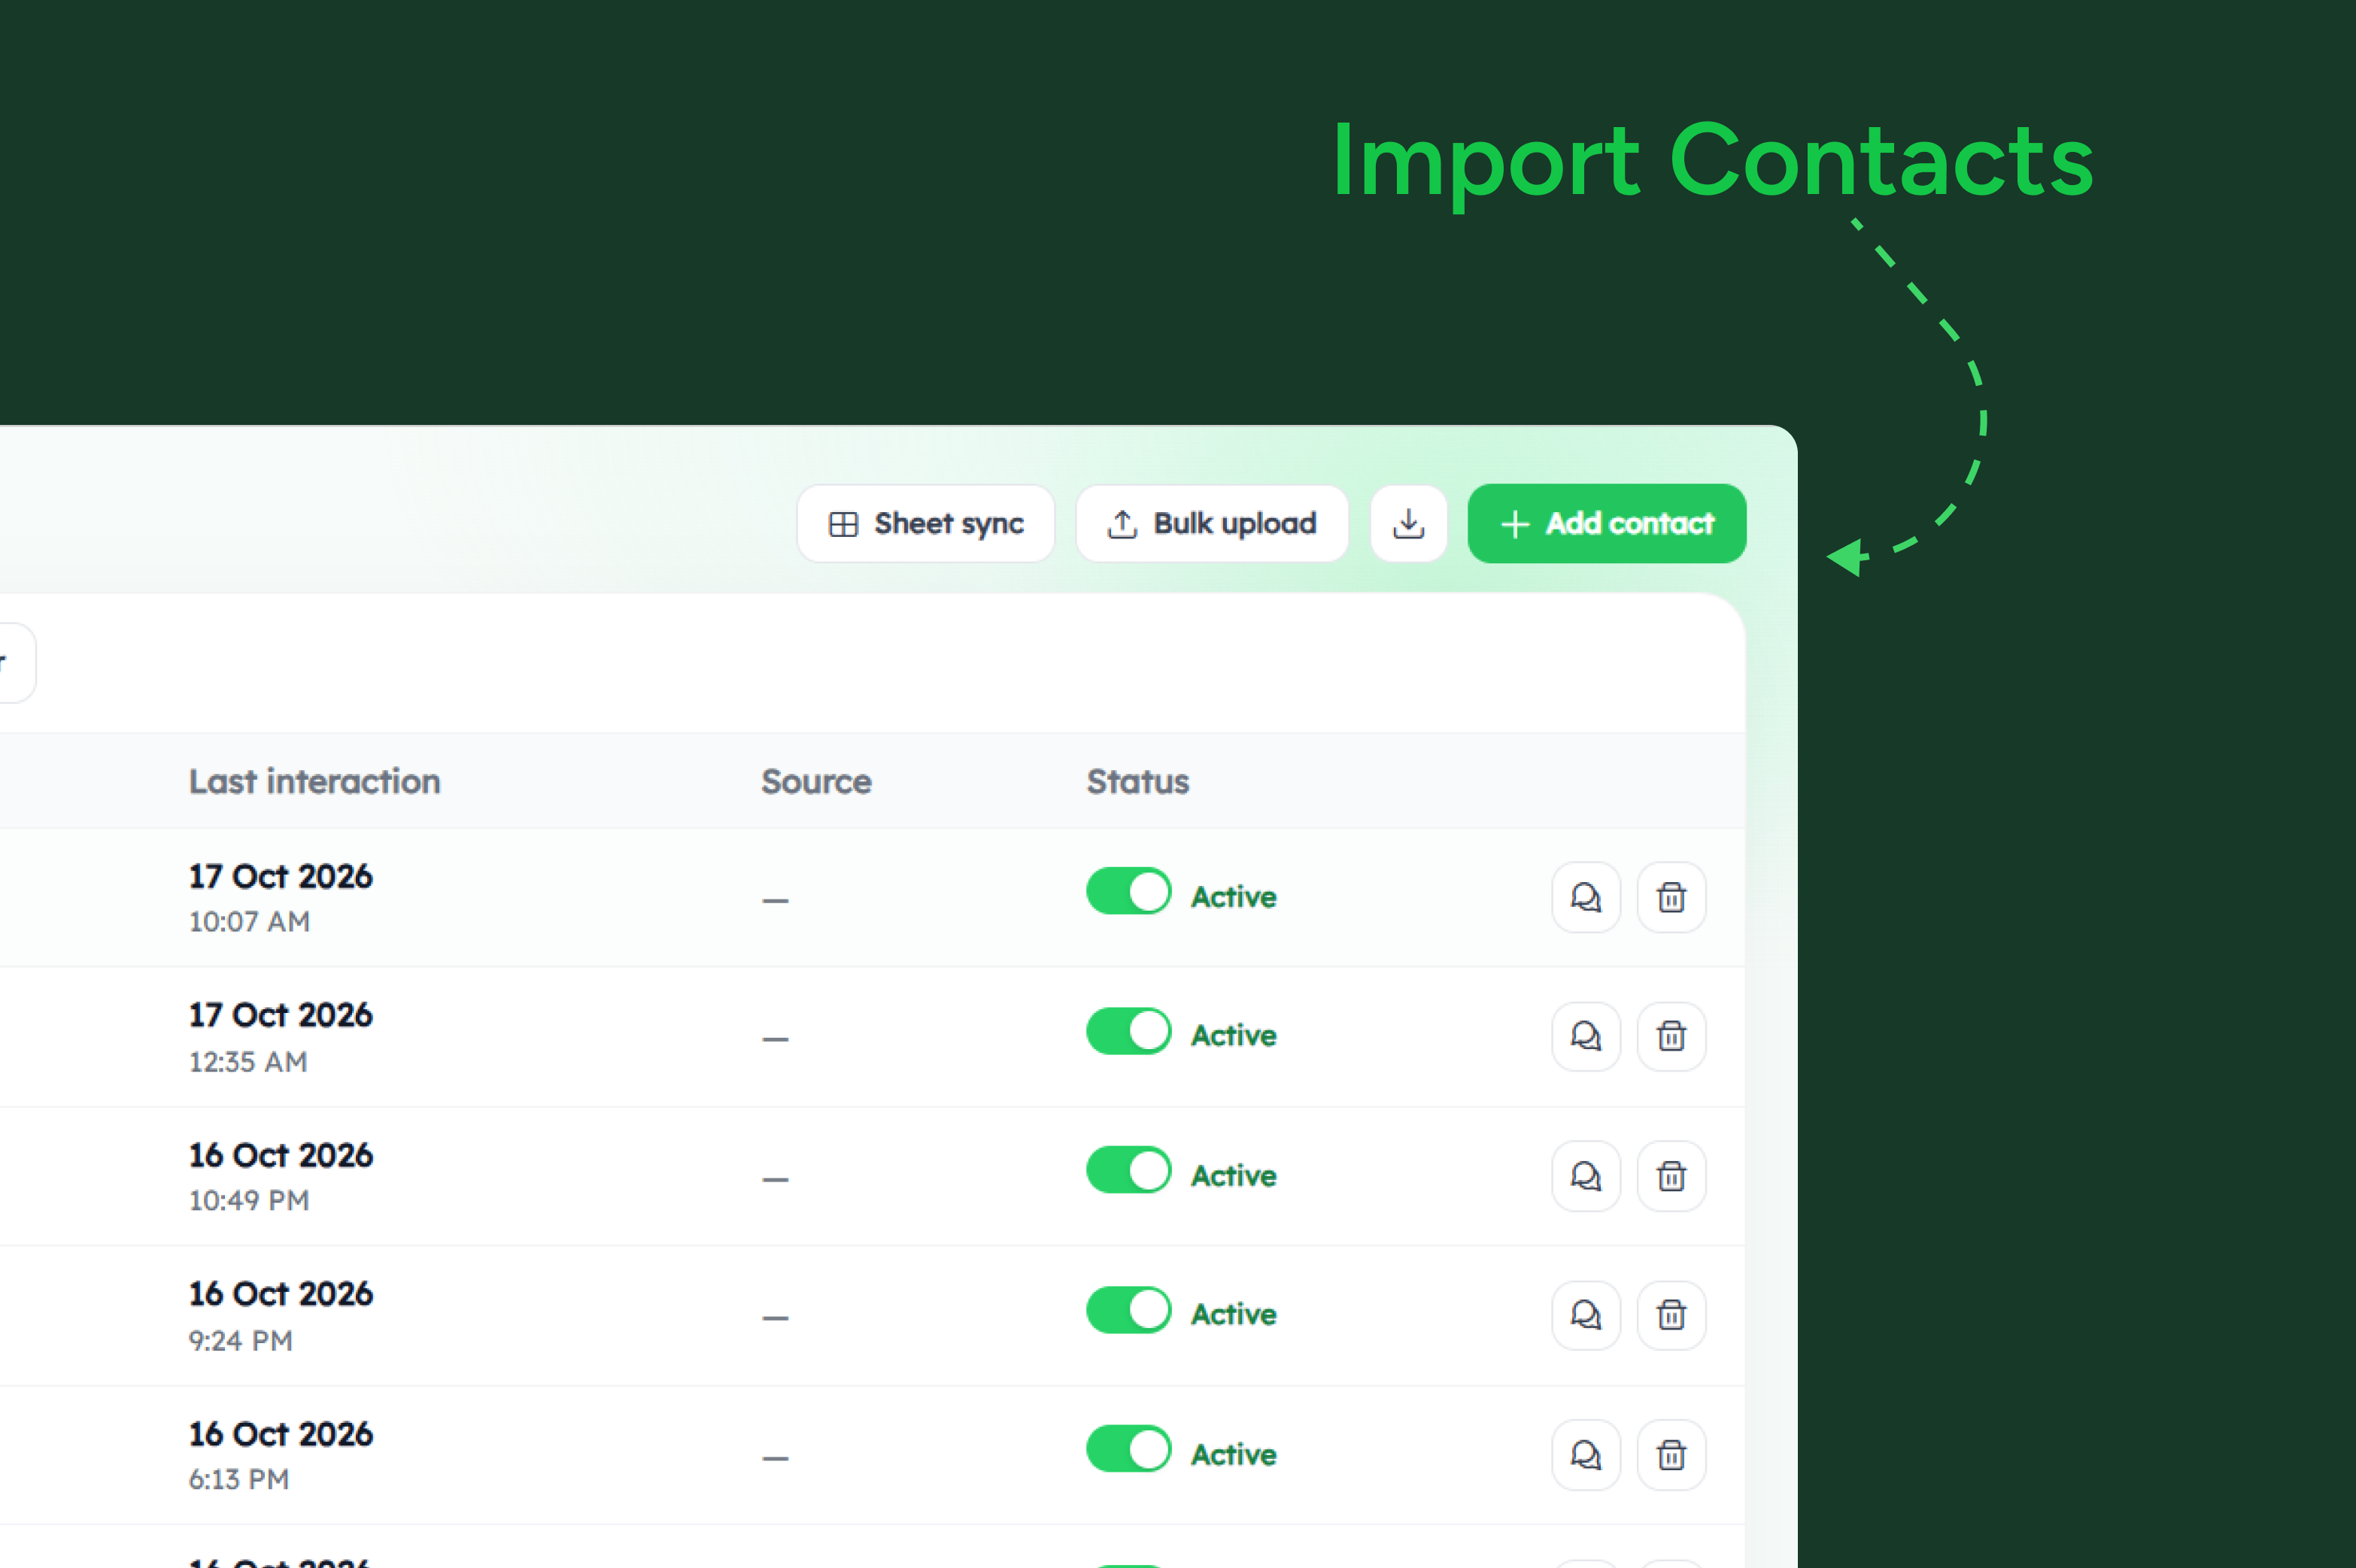Open chat for the 9:24 PM contact row
Image resolution: width=2356 pixels, height=1568 pixels.
(x=1586, y=1315)
